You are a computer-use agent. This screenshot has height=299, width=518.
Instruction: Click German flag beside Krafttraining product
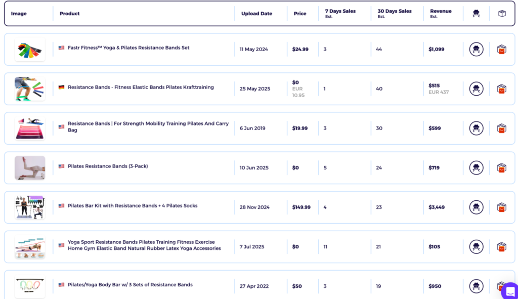coord(61,87)
